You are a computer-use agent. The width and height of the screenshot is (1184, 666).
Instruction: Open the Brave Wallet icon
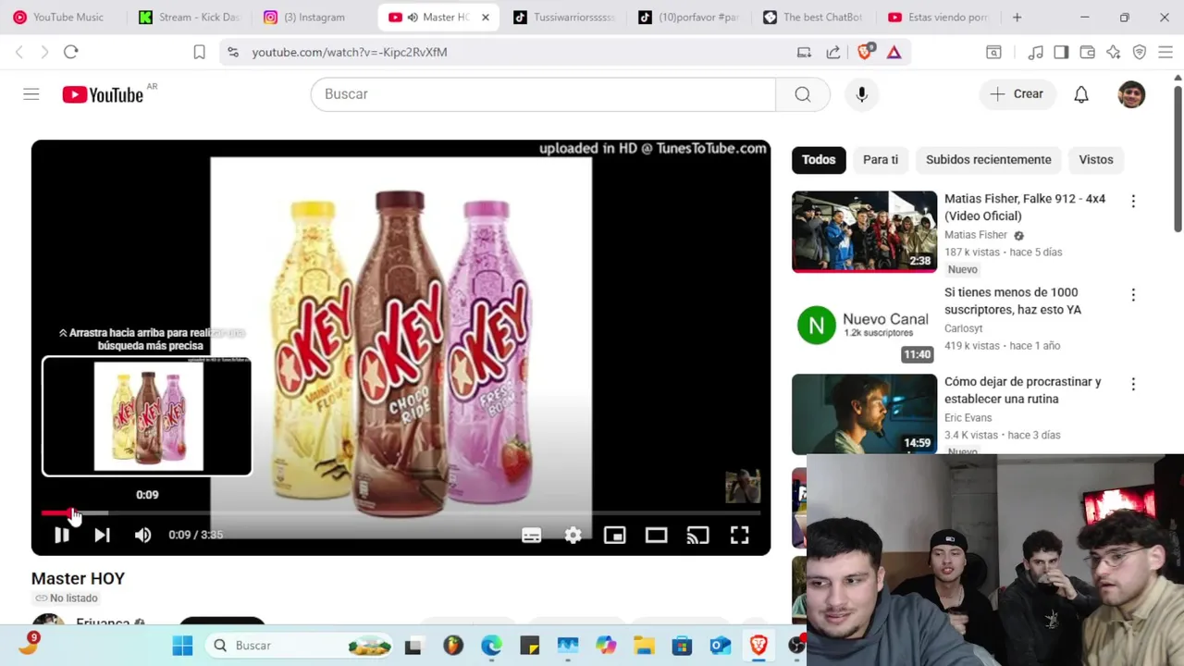(x=1087, y=53)
